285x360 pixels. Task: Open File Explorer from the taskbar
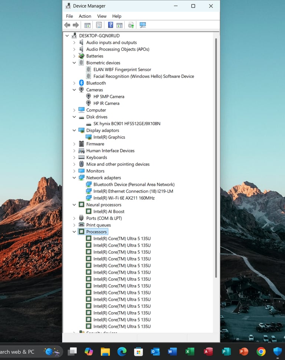(105, 351)
